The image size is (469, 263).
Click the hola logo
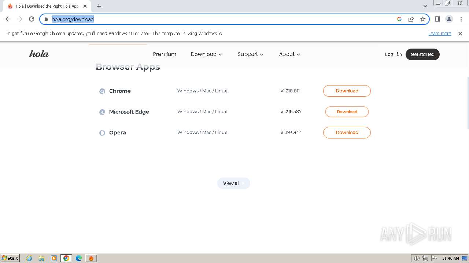pyautogui.click(x=39, y=54)
